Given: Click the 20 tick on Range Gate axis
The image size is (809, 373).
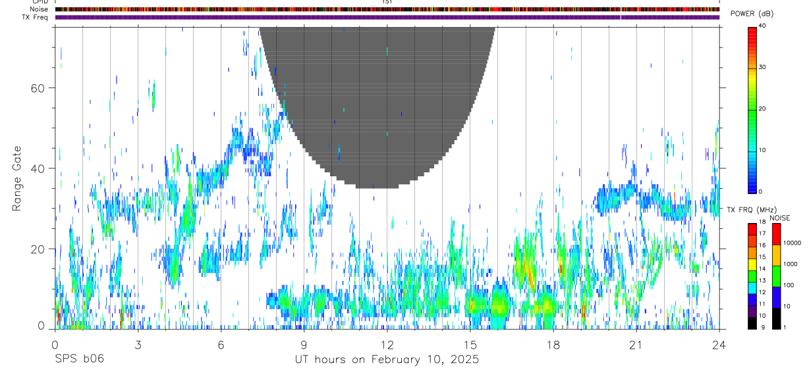Looking at the screenshot, I should click(39, 249).
